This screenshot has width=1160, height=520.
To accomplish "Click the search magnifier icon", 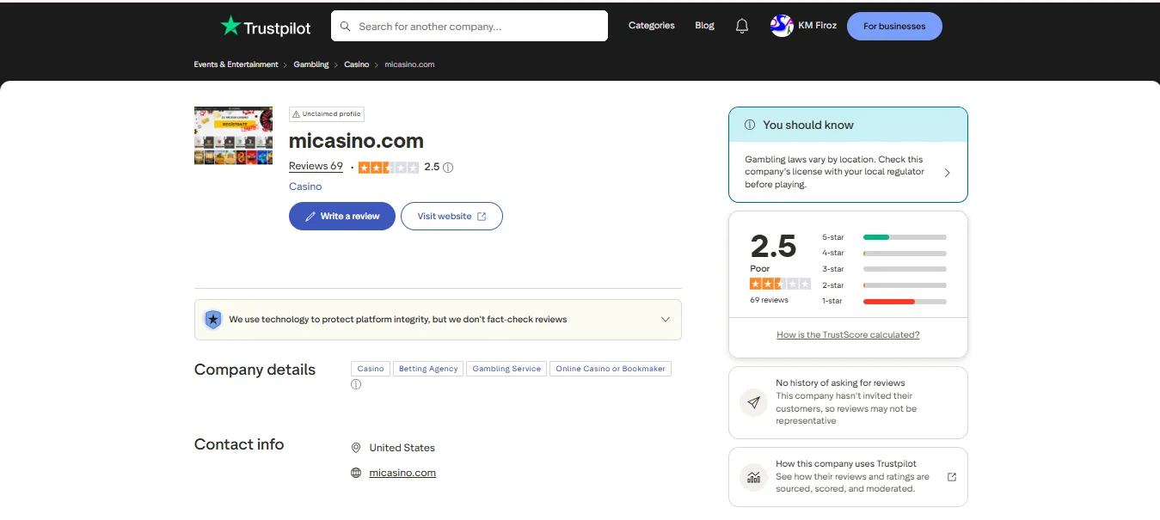I will (346, 27).
